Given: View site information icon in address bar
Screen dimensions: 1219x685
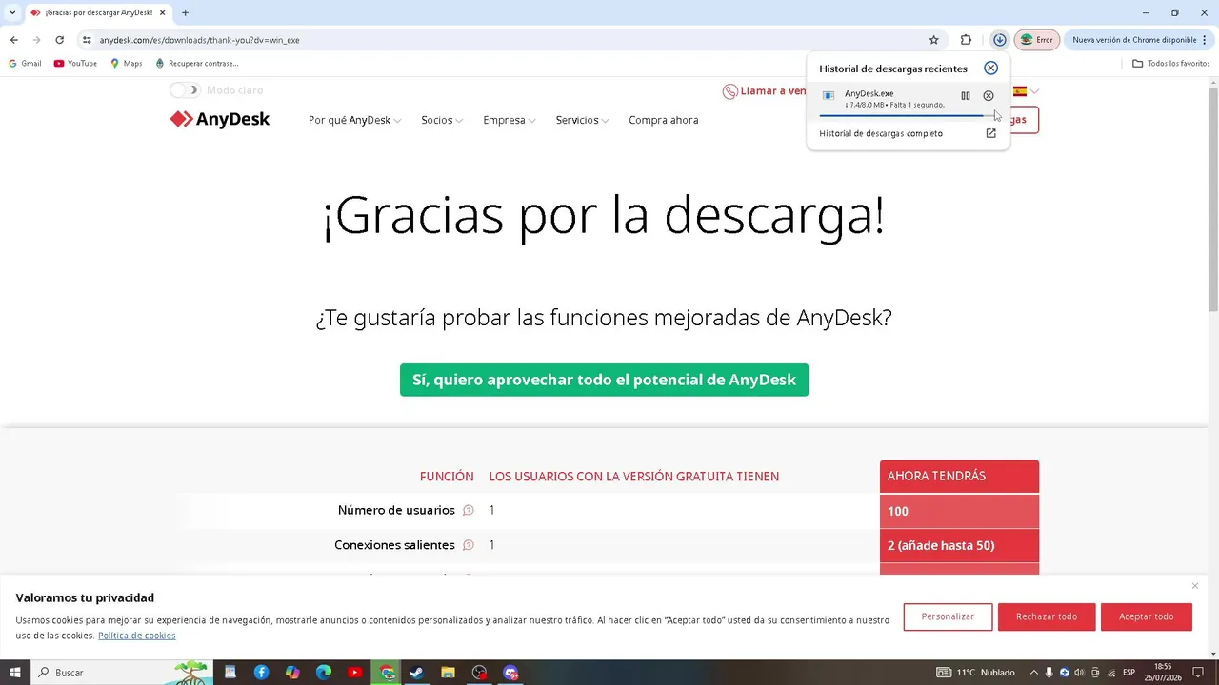Looking at the screenshot, I should [87, 40].
